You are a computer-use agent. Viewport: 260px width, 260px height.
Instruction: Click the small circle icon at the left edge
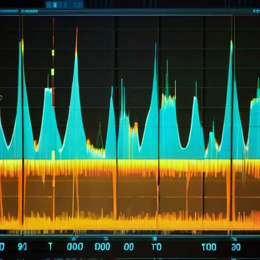(1, 97)
